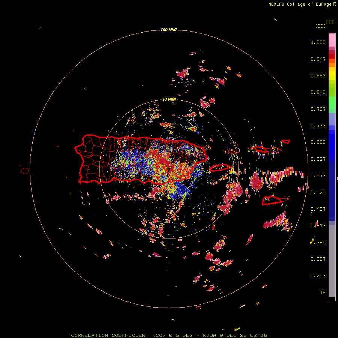Select the 0.787 scale value
Screen dimensions: 338x338
(318, 109)
